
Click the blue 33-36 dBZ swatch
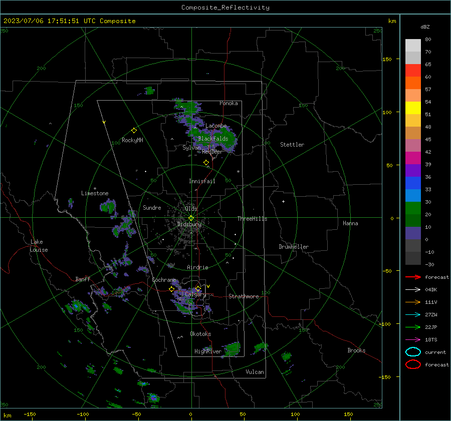pos(413,183)
